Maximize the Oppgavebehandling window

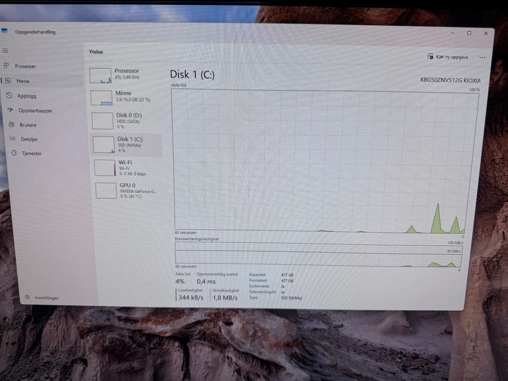pyautogui.click(x=469, y=33)
